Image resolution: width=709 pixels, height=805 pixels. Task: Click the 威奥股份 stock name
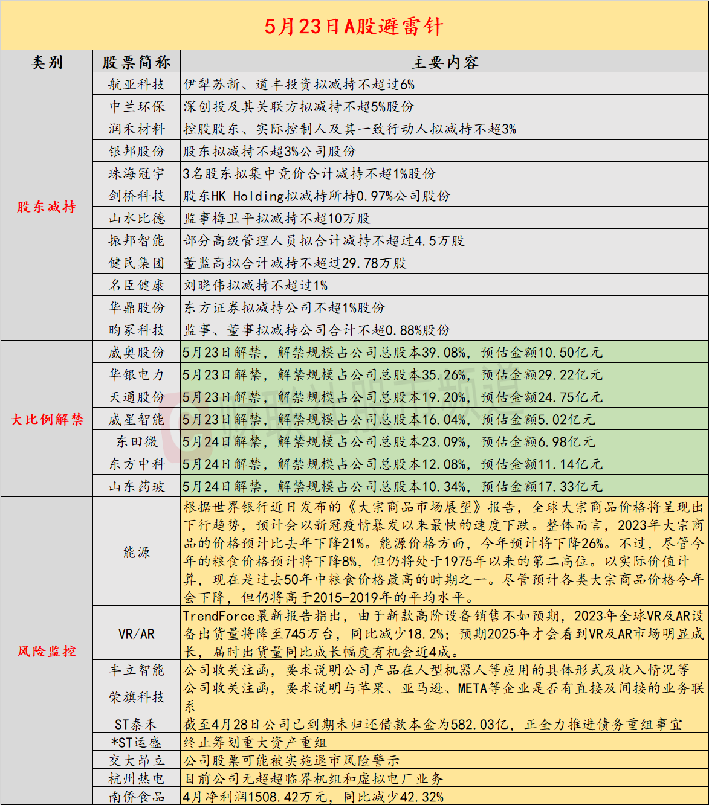click(x=137, y=353)
